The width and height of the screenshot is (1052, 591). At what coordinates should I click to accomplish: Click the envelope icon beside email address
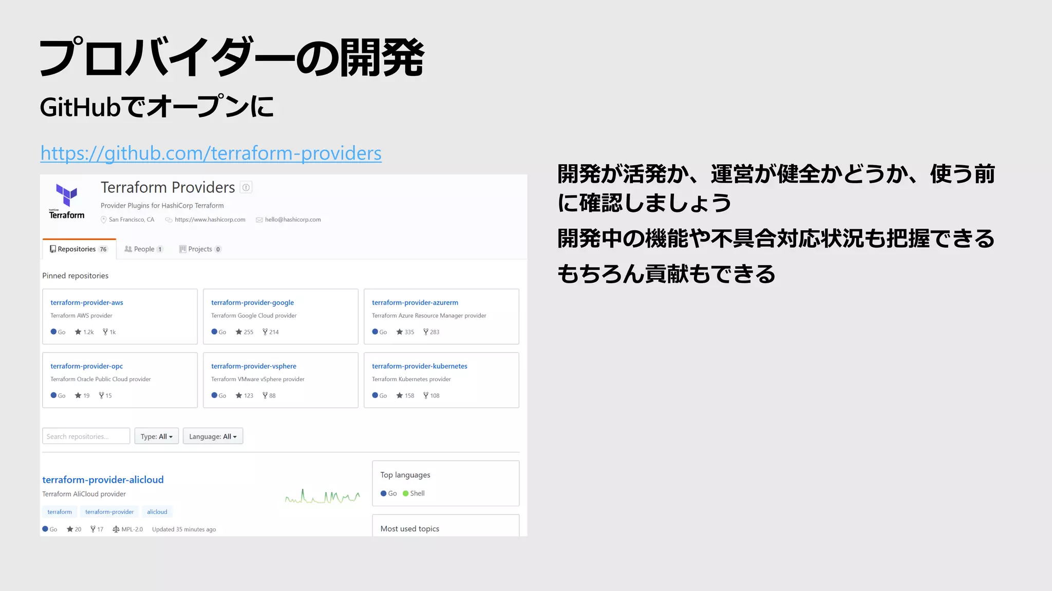click(259, 220)
